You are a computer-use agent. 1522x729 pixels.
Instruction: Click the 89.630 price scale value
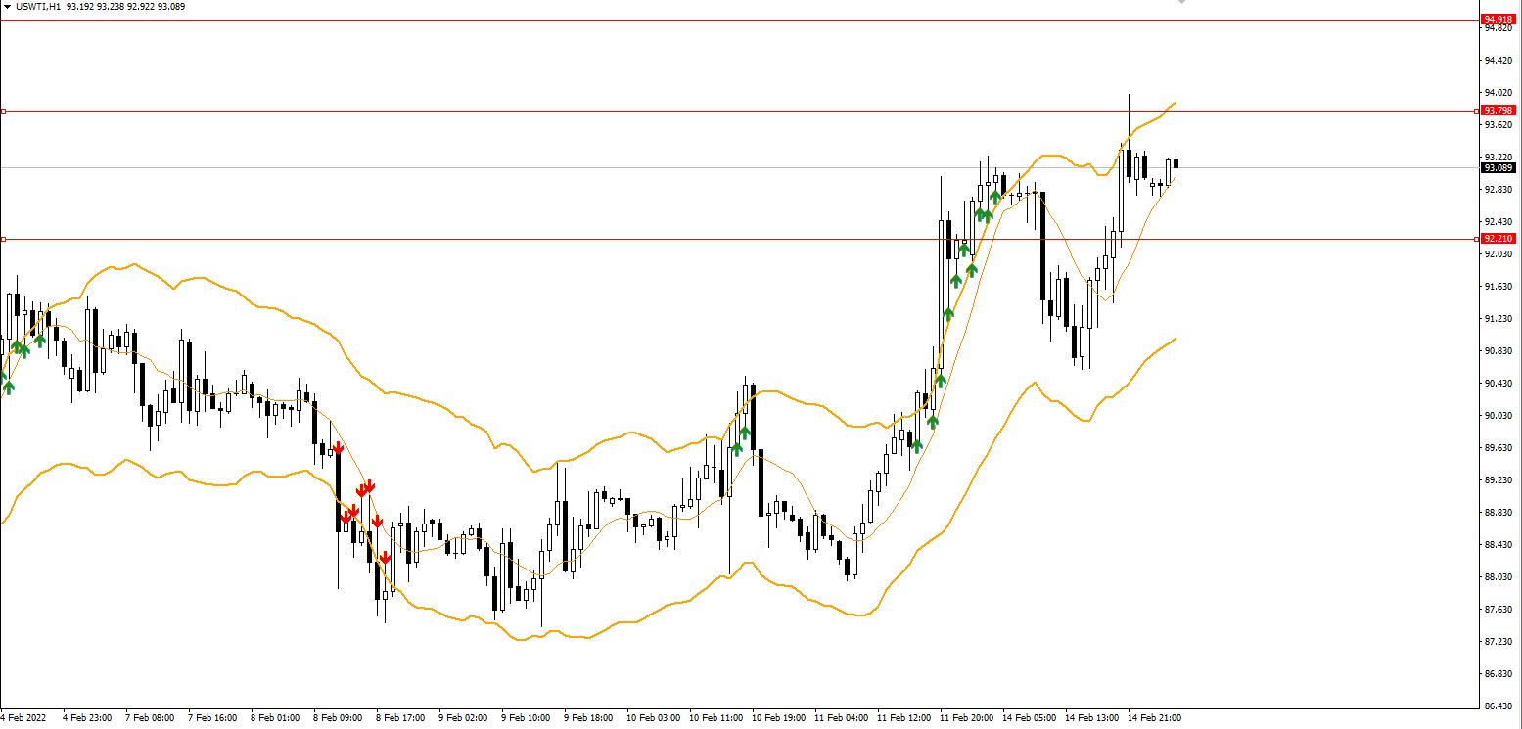pyautogui.click(x=1500, y=448)
